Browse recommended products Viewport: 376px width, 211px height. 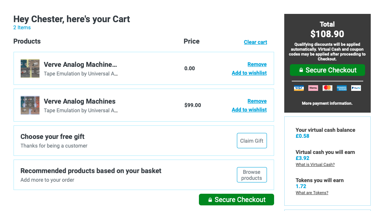coord(252,175)
